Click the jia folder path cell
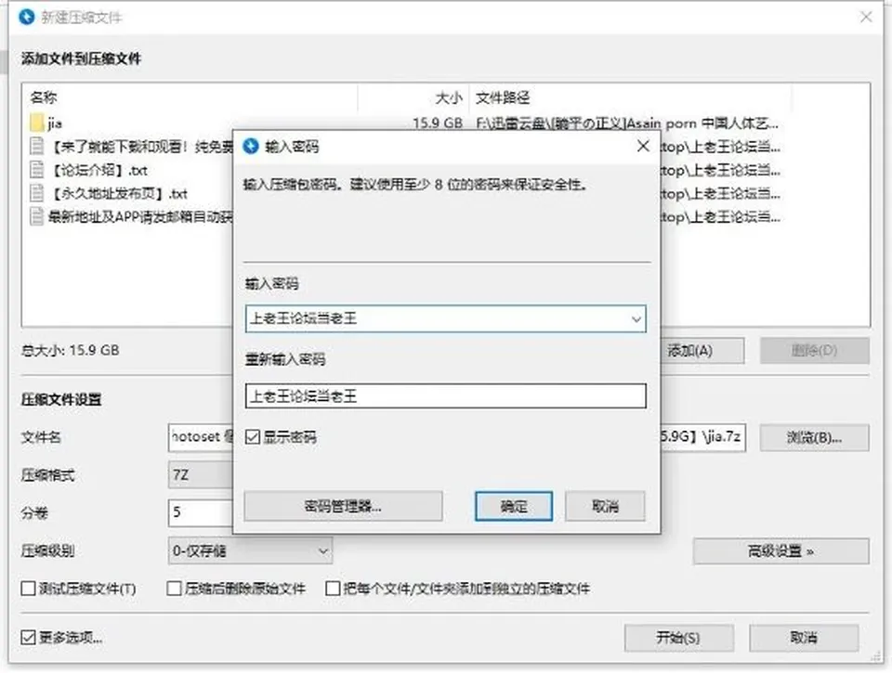892x673 pixels. click(x=627, y=123)
